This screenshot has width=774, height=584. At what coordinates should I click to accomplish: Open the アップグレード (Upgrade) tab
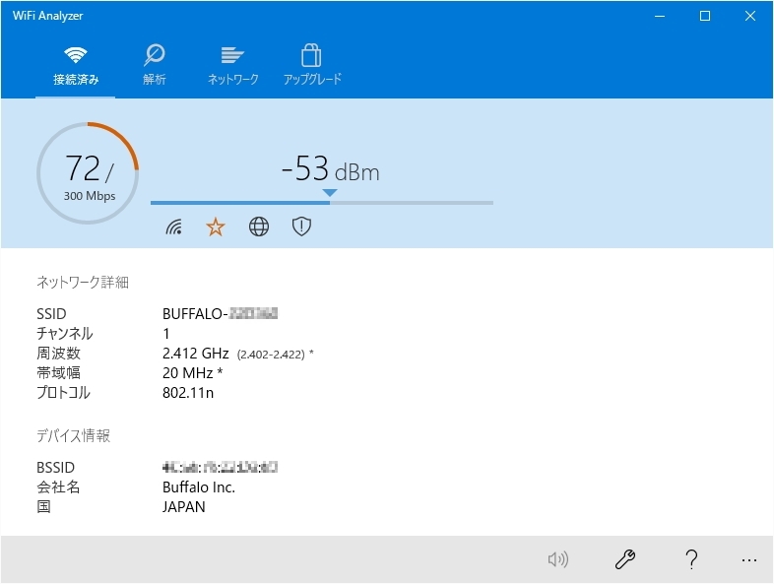click(312, 66)
